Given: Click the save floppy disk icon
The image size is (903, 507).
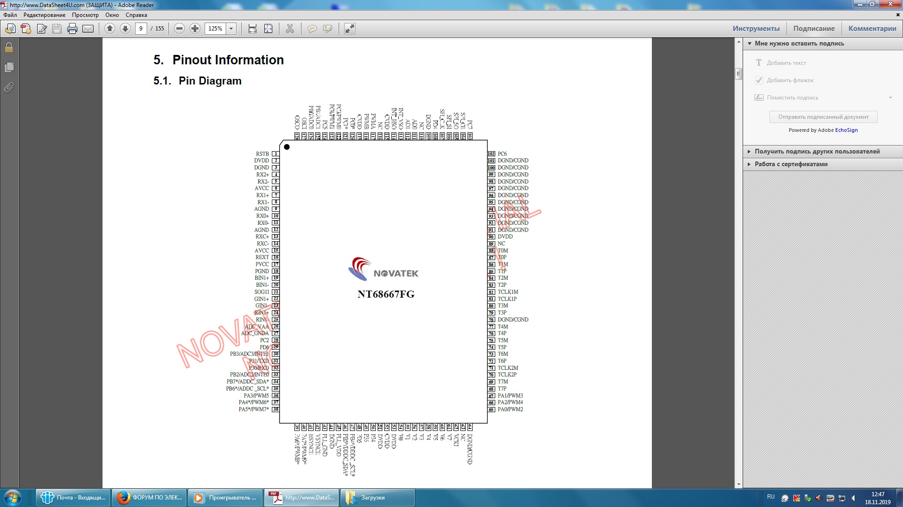Looking at the screenshot, I should pyautogui.click(x=57, y=29).
